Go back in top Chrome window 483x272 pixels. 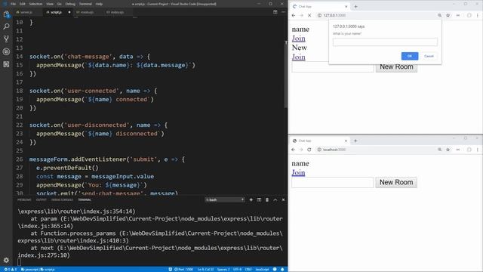(x=294, y=15)
